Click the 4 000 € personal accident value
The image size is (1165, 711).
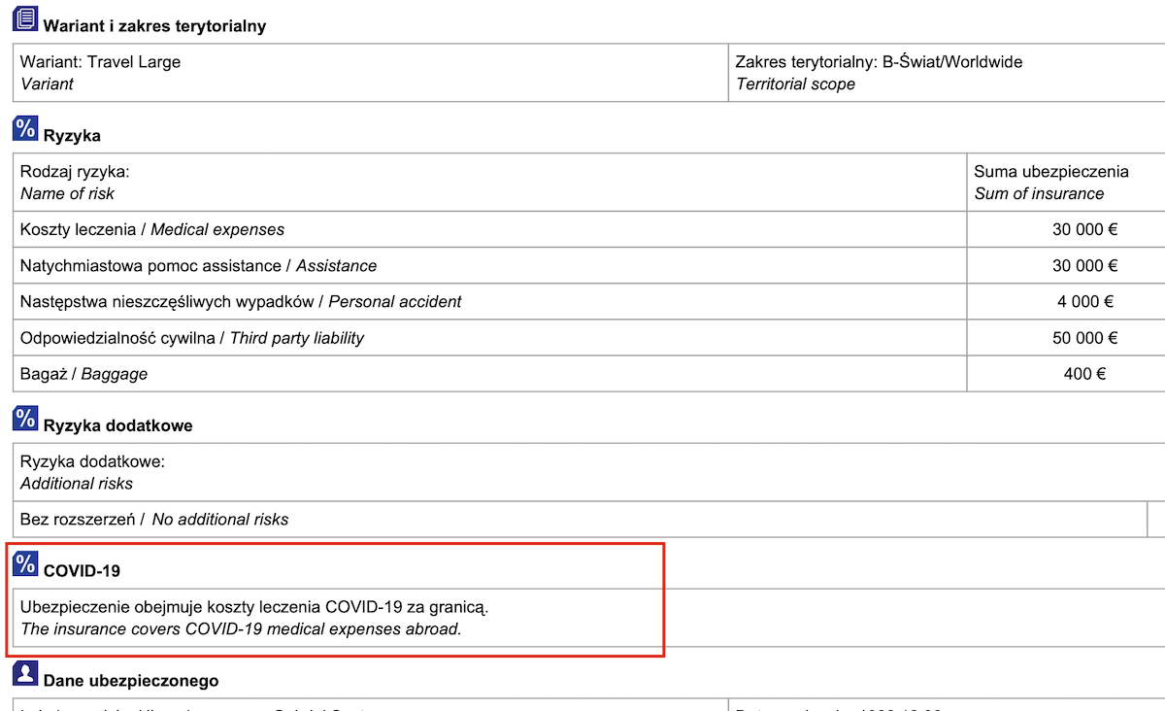tap(1085, 302)
